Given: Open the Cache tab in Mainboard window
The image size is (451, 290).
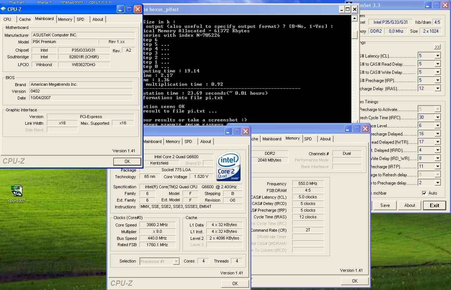Looking at the screenshot, I should point(25,19).
